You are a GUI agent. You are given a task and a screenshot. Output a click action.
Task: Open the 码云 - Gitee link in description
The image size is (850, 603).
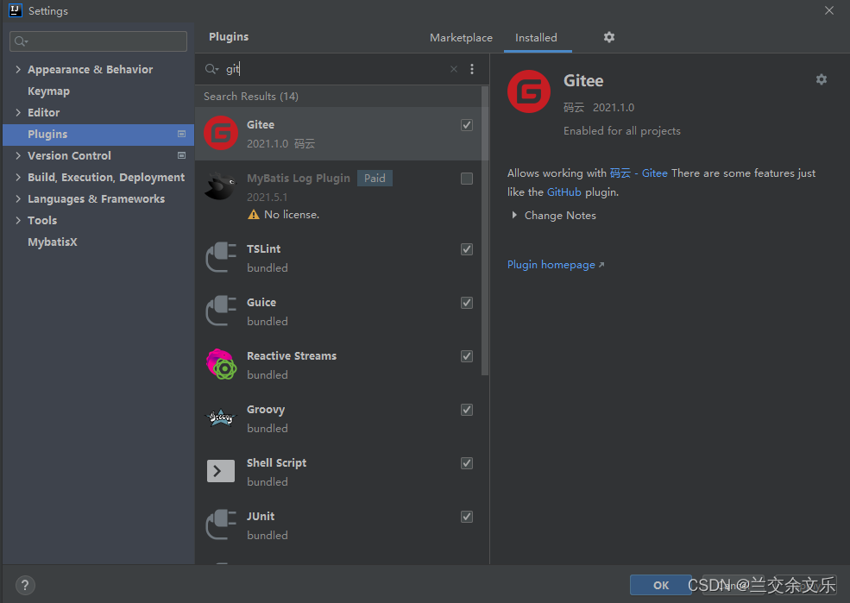(x=639, y=173)
